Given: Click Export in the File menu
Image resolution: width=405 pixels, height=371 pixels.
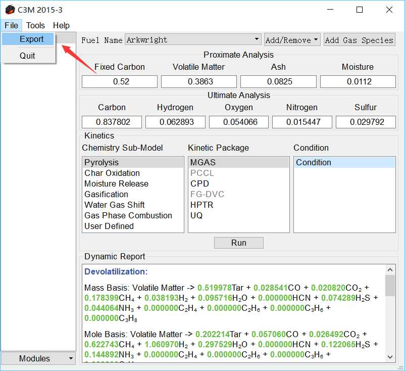Looking at the screenshot, I should pyautogui.click(x=31, y=39).
